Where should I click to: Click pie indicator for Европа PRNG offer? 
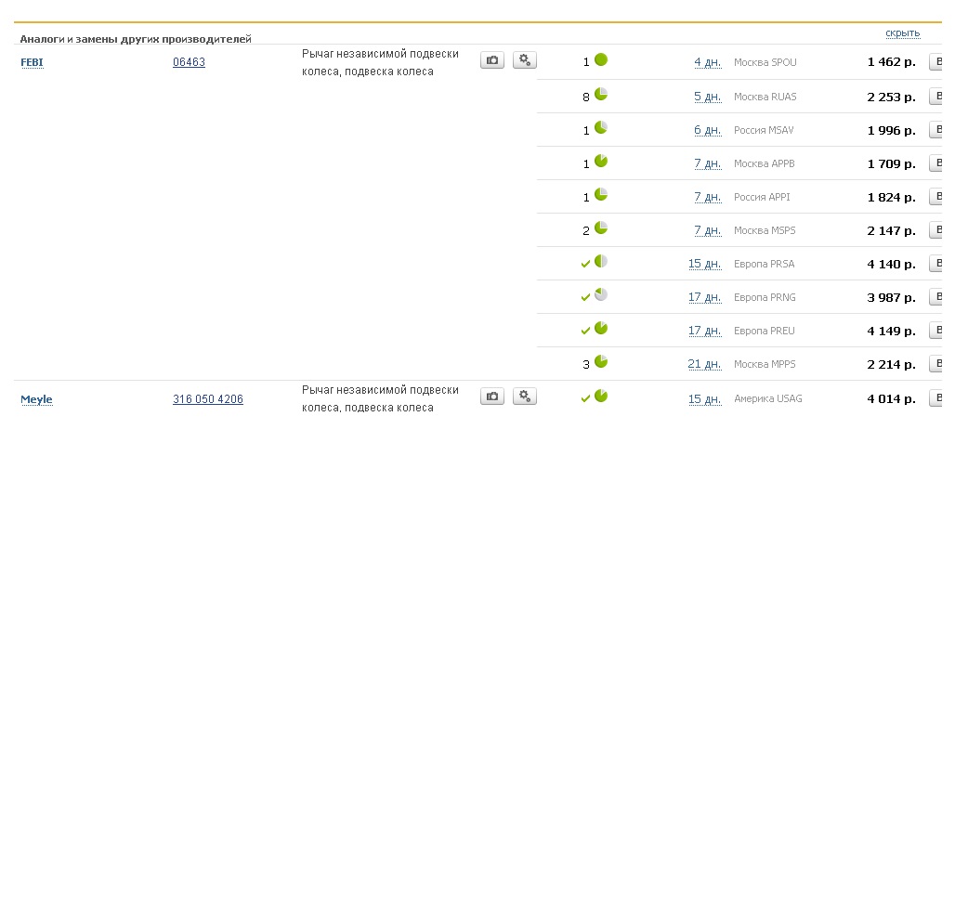pyautogui.click(x=601, y=295)
